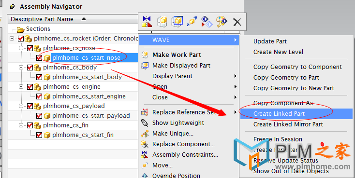Click the Sections folder icon

[21, 29]
